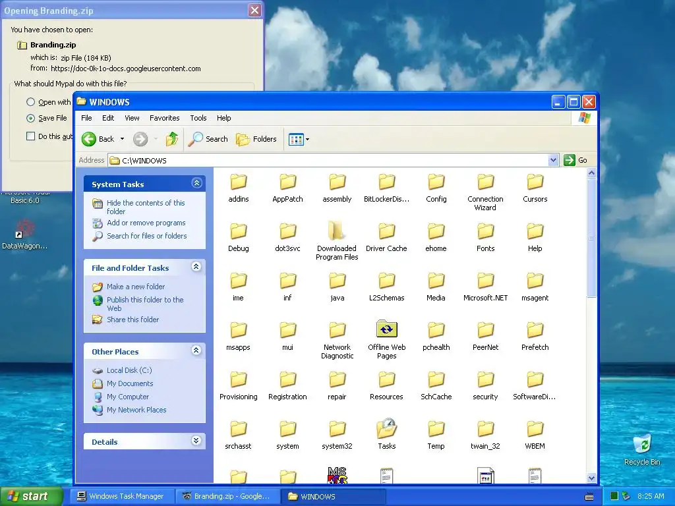Click Make a new folder link
This screenshot has width=675, height=506.
tap(136, 287)
